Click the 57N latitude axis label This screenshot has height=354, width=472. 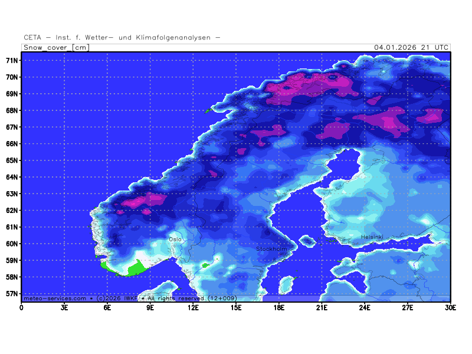point(12,294)
